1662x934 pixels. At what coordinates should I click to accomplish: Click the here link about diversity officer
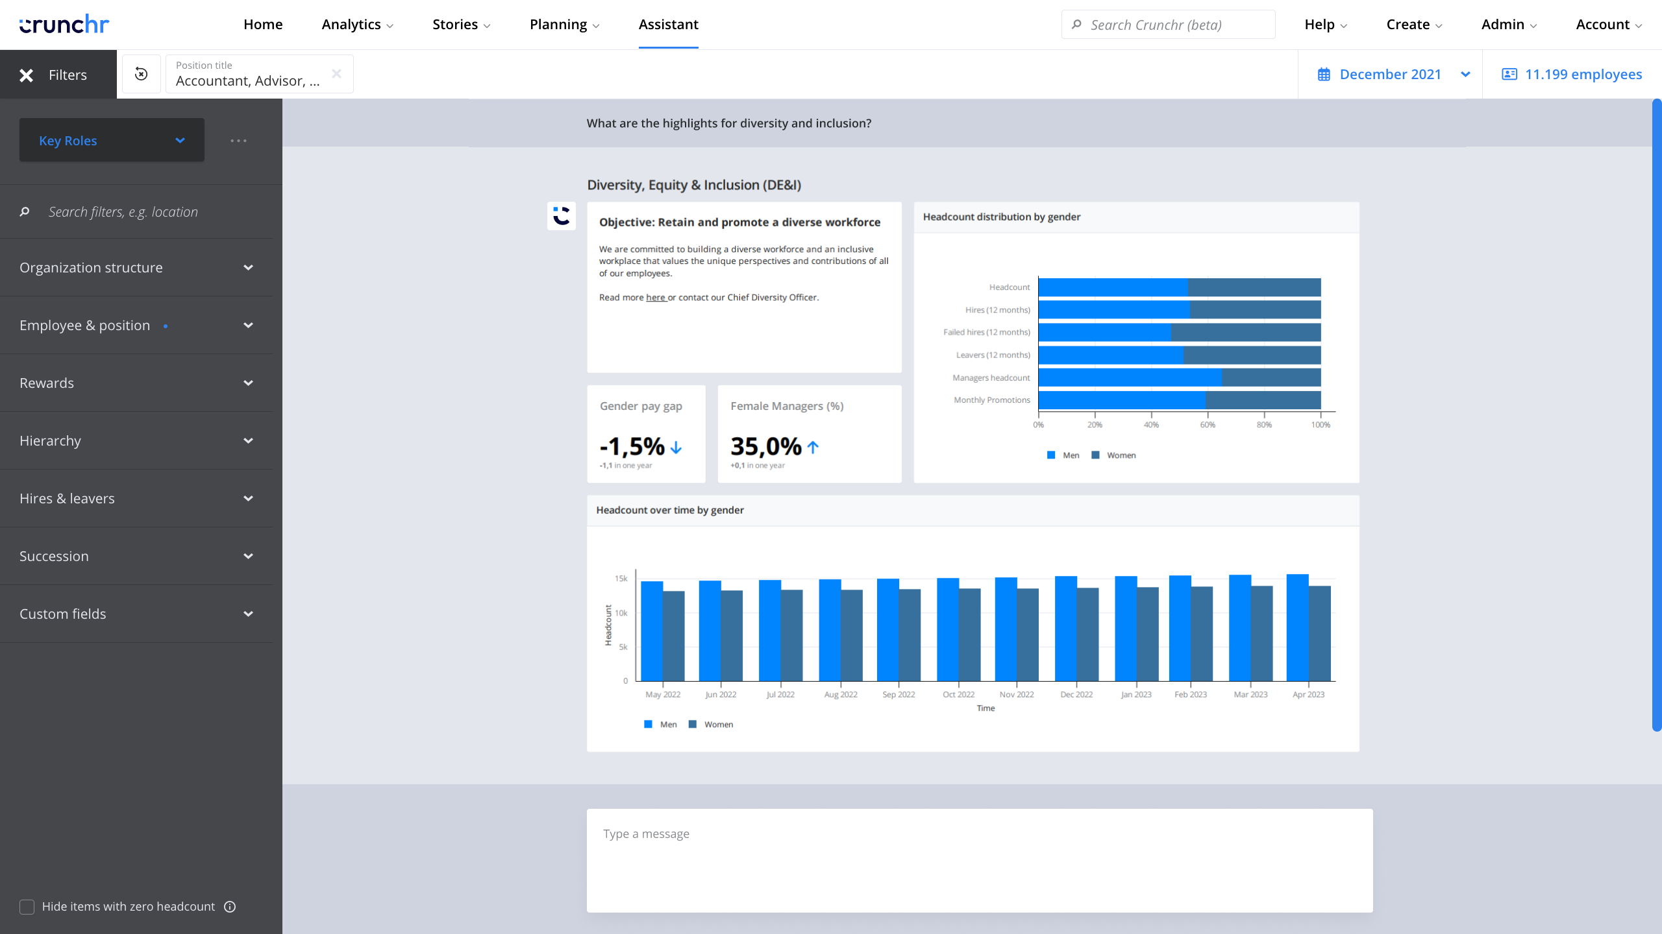click(x=656, y=297)
